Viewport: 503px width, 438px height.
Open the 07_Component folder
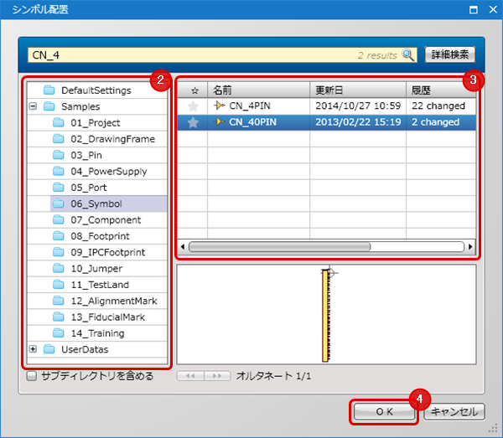tap(97, 219)
